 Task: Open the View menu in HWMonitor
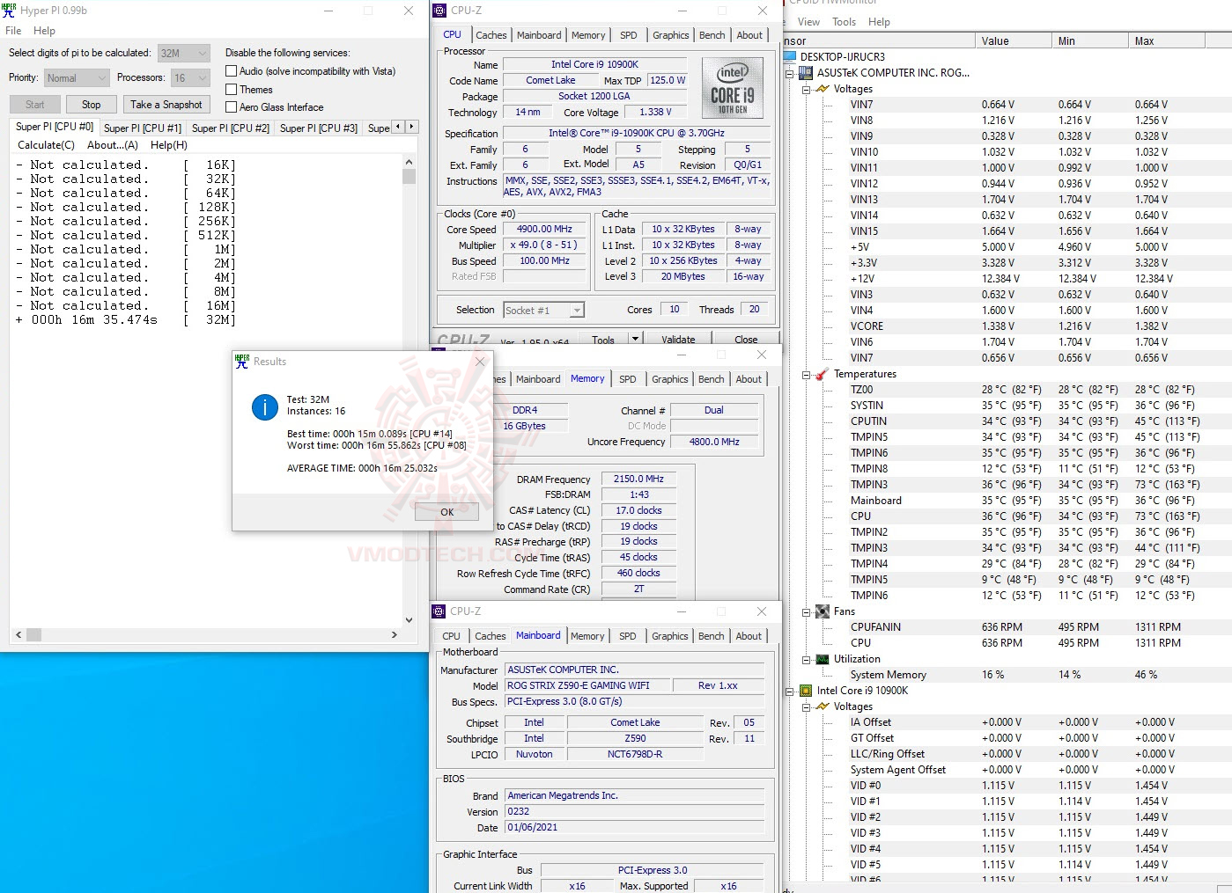[x=808, y=22]
